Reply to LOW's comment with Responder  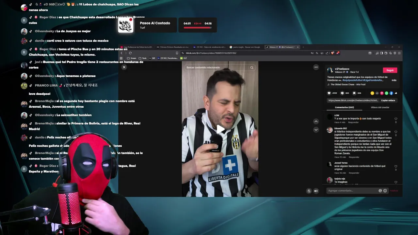point(353,122)
